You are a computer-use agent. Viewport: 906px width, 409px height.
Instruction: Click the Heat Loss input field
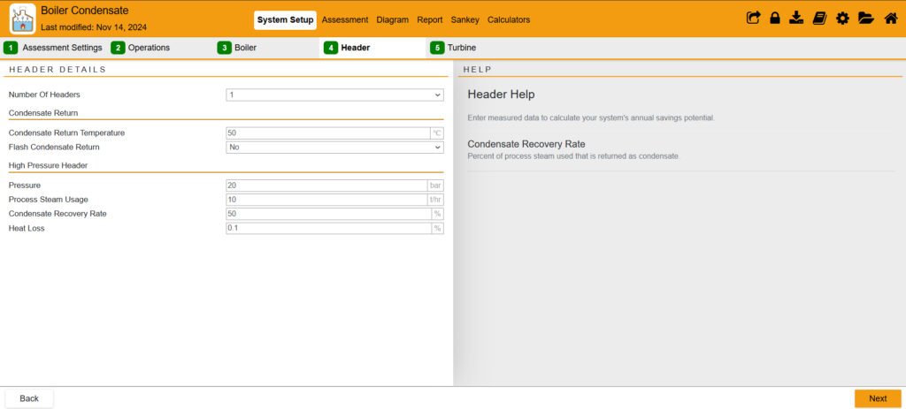[x=328, y=229]
